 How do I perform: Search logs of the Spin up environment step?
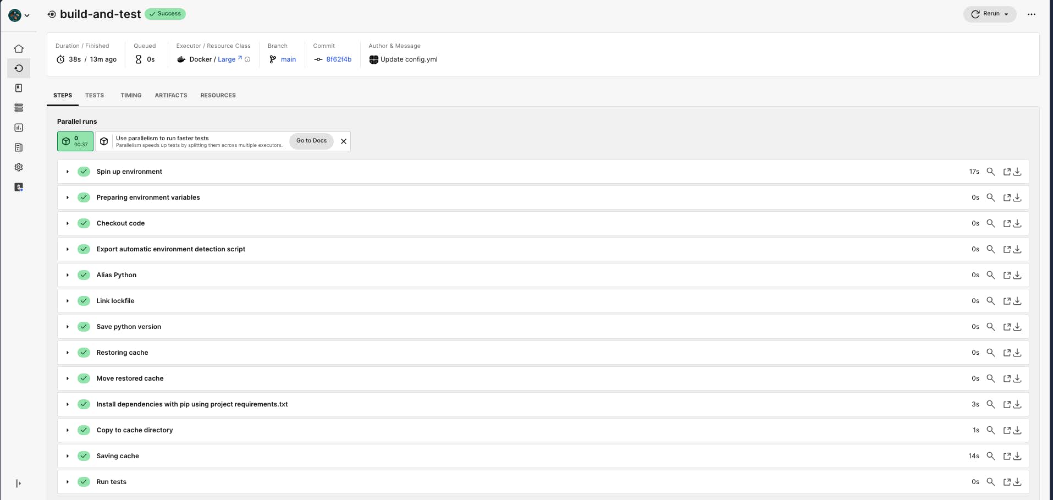point(991,172)
